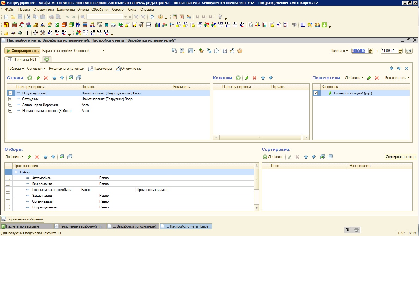Screen dimensions: 419x297
Task: Enable Год выпуска автомобиля filter checkbox
Action: click(x=8, y=190)
